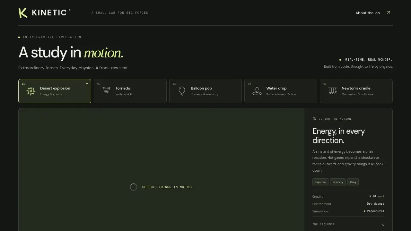Click the balloon icon on Balloon pop card

tap(182, 91)
